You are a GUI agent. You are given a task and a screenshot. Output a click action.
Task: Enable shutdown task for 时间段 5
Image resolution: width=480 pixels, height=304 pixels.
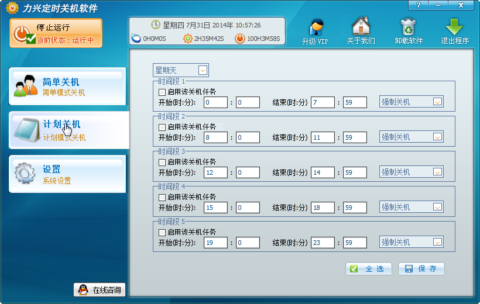[162, 233]
